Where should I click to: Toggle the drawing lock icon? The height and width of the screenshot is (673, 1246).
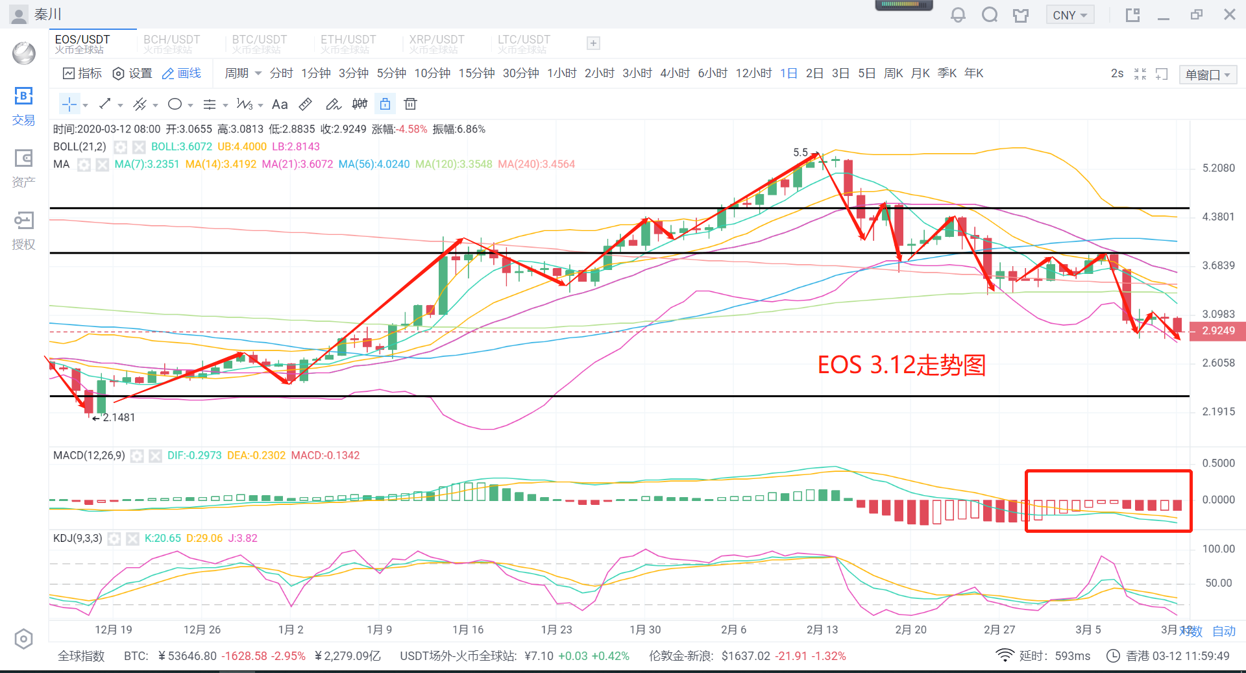pyautogui.click(x=385, y=104)
